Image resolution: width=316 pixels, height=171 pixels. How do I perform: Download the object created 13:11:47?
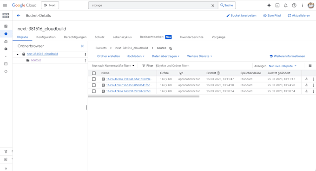[x=307, y=79]
